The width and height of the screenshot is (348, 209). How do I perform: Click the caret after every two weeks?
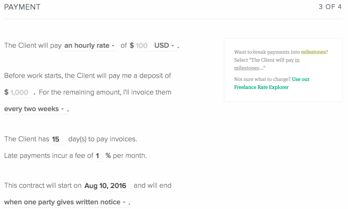click(62, 109)
